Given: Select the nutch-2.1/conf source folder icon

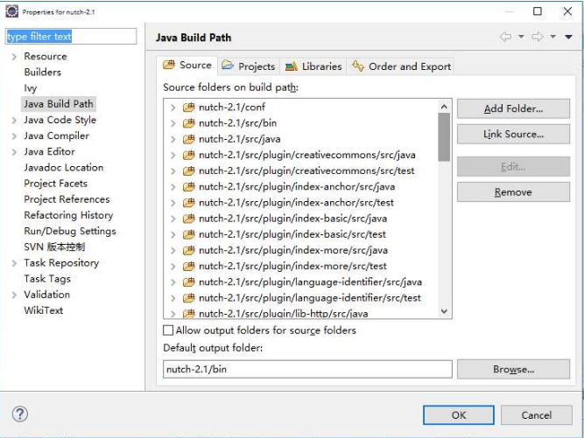Looking at the screenshot, I should pyautogui.click(x=189, y=107).
